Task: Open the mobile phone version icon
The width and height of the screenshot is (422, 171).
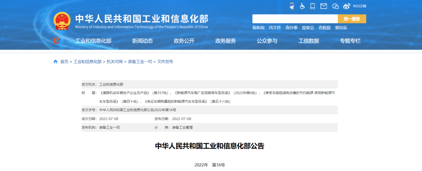Action: [313, 6]
